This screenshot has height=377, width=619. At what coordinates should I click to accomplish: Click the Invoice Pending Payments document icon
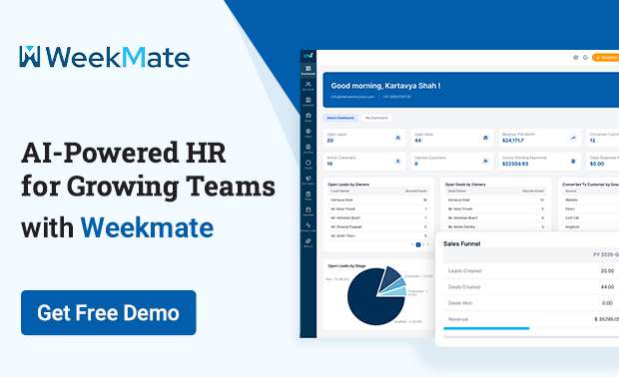(x=573, y=161)
